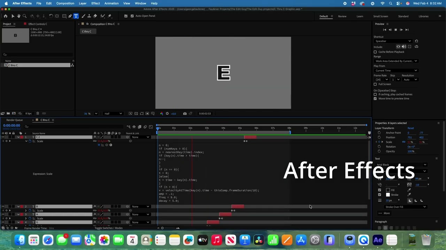The image size is (446, 250).
Task: Uncheck Move time to preview time
Action: 375,99
